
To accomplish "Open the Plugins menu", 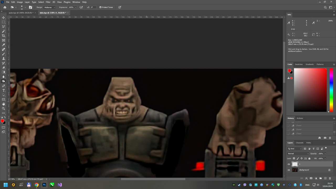I will [67, 2].
